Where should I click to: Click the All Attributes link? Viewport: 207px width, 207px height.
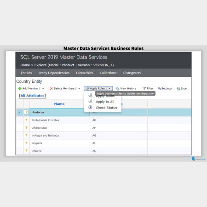click(33, 96)
